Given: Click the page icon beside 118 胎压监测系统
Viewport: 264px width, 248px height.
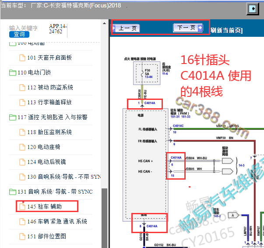Looking at the screenshot, I should click(x=22, y=132).
